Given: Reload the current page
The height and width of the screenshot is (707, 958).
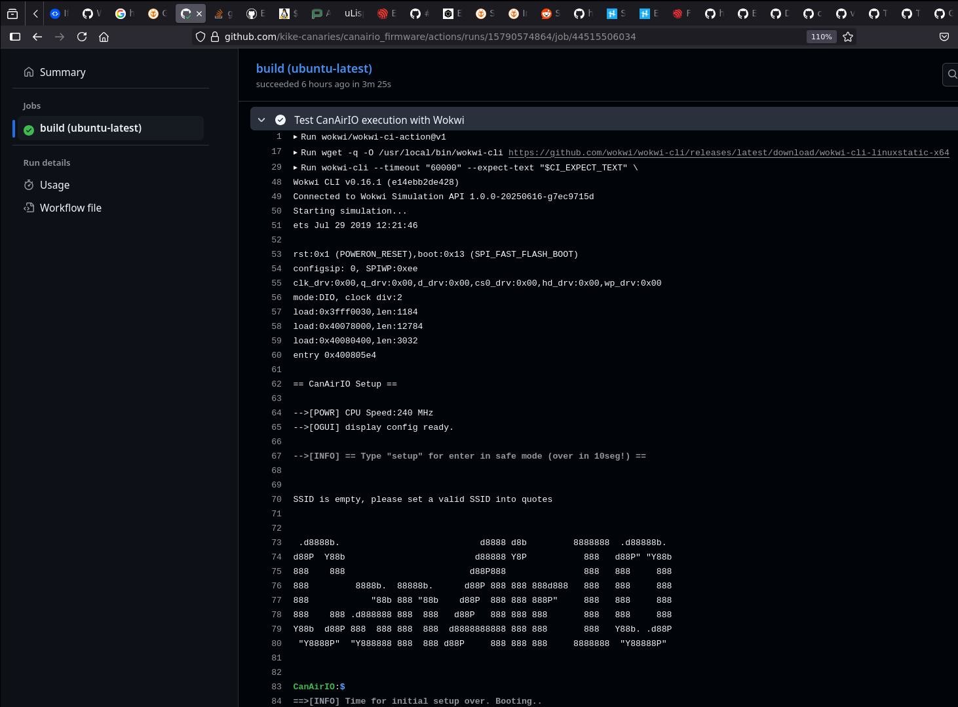Looking at the screenshot, I should tap(82, 37).
